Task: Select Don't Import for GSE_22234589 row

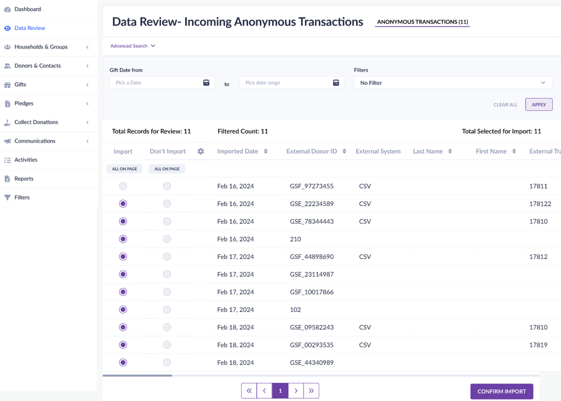Action: point(167,204)
